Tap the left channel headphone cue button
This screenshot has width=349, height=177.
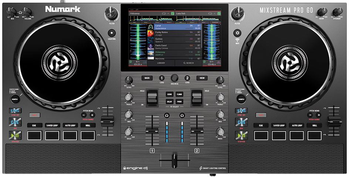[x=167, y=115]
